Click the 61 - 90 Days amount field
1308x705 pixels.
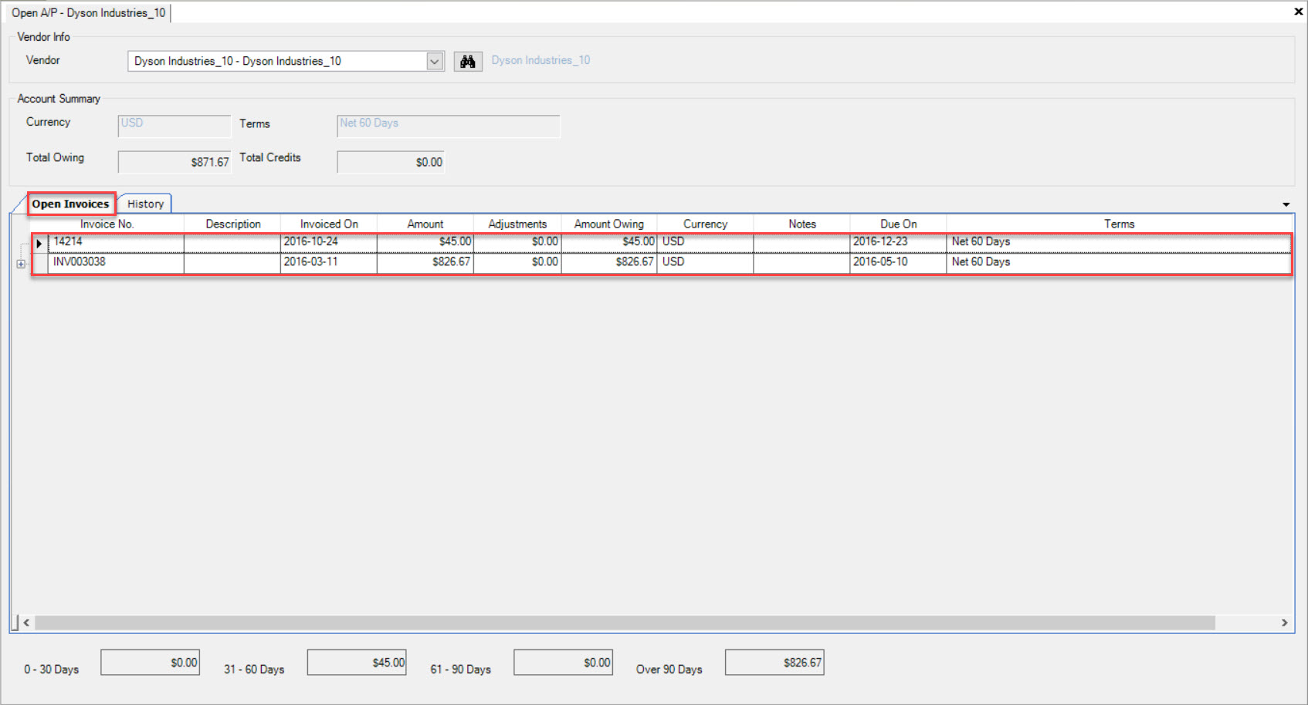point(564,663)
